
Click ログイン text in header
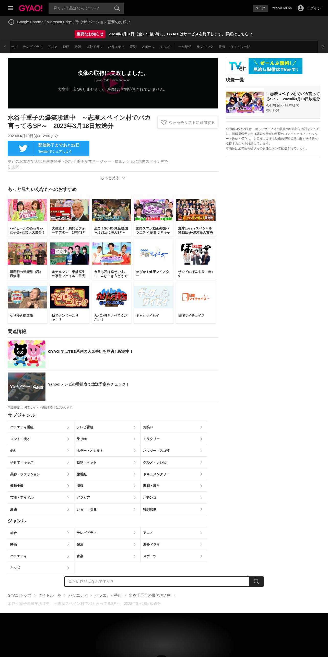(314, 8)
